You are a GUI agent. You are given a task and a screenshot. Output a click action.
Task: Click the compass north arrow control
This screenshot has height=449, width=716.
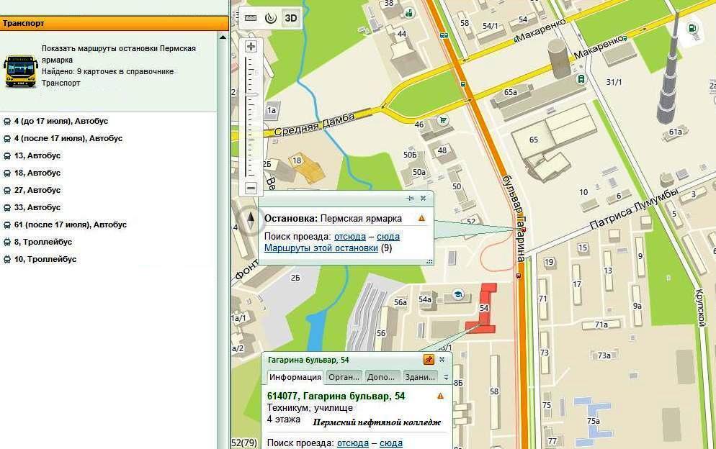pos(250,222)
